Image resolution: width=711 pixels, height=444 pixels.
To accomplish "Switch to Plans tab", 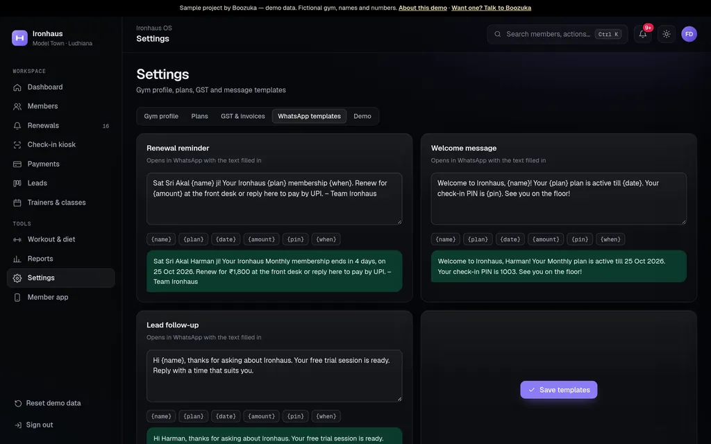I will [x=199, y=116].
